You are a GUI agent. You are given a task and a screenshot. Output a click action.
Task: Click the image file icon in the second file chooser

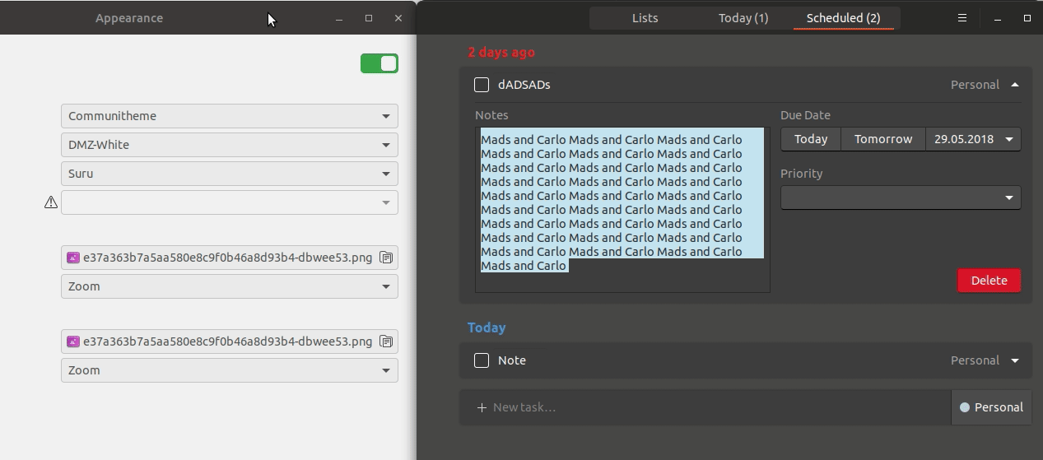(73, 342)
